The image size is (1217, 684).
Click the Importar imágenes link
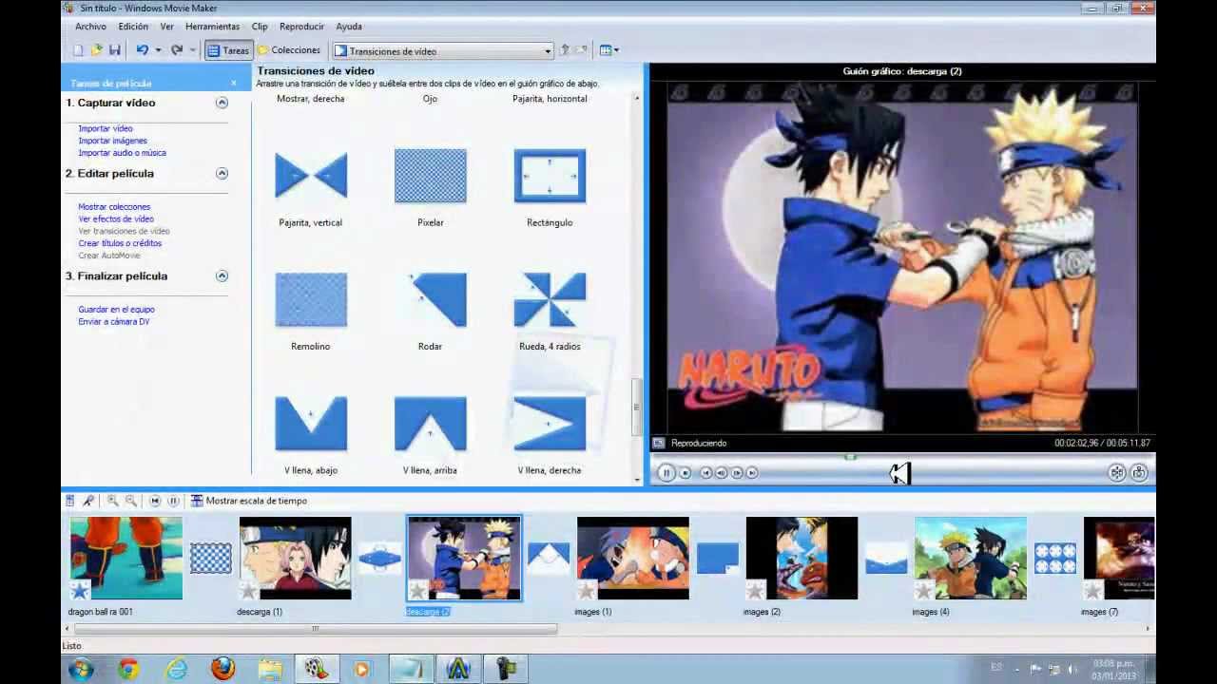point(112,141)
